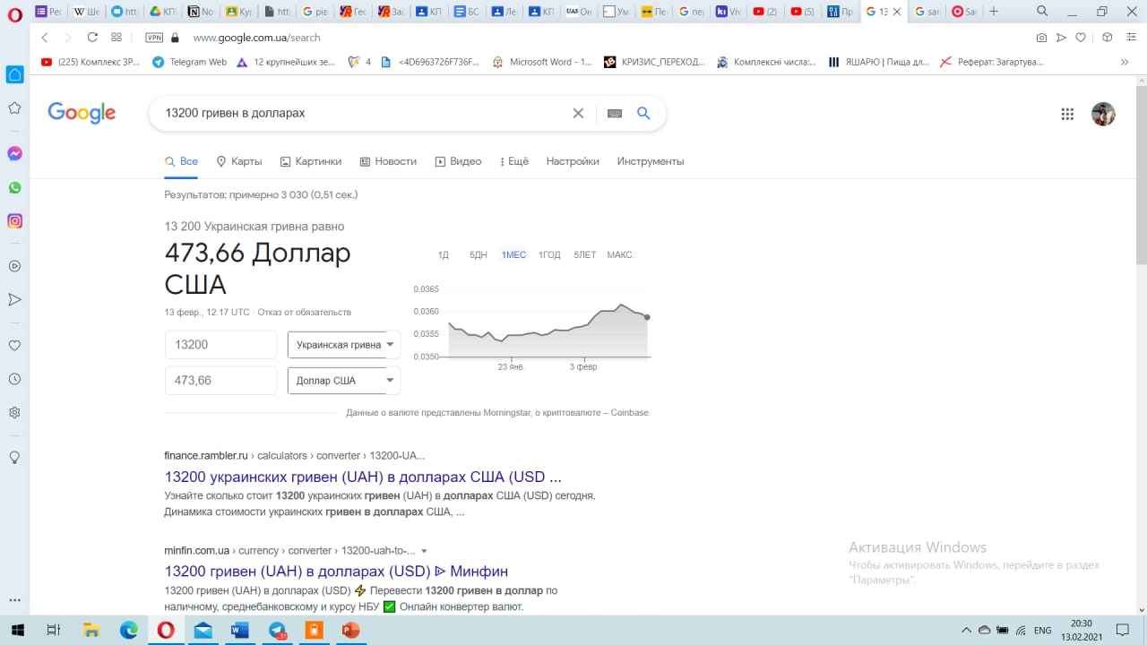Expand the minfin.com.ua result arrow menu

[x=424, y=551]
